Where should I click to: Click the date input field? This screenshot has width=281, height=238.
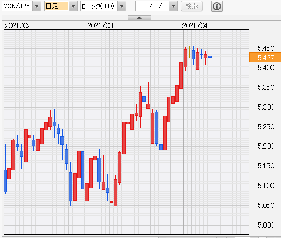[152, 6]
